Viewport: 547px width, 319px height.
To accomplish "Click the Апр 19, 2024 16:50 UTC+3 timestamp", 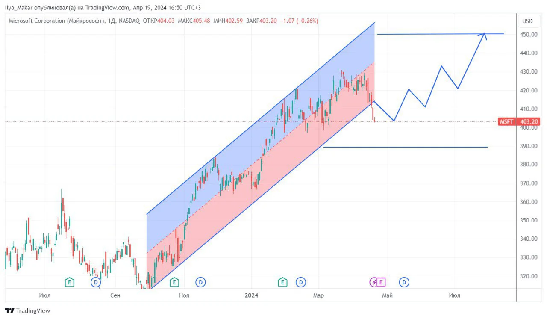I will (167, 8).
